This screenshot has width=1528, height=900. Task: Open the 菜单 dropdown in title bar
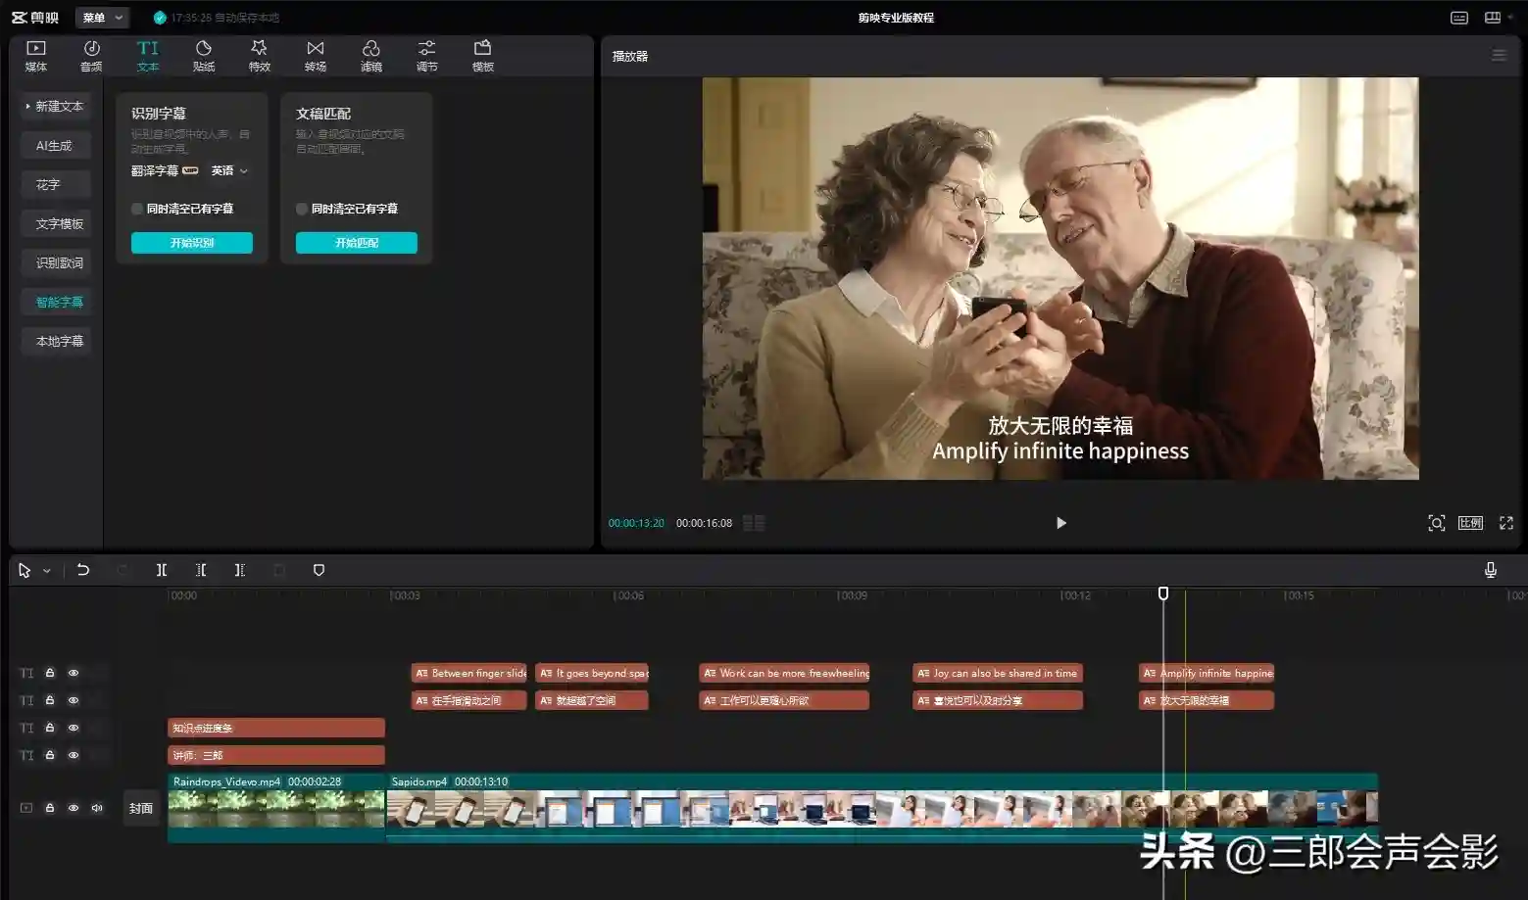click(102, 18)
